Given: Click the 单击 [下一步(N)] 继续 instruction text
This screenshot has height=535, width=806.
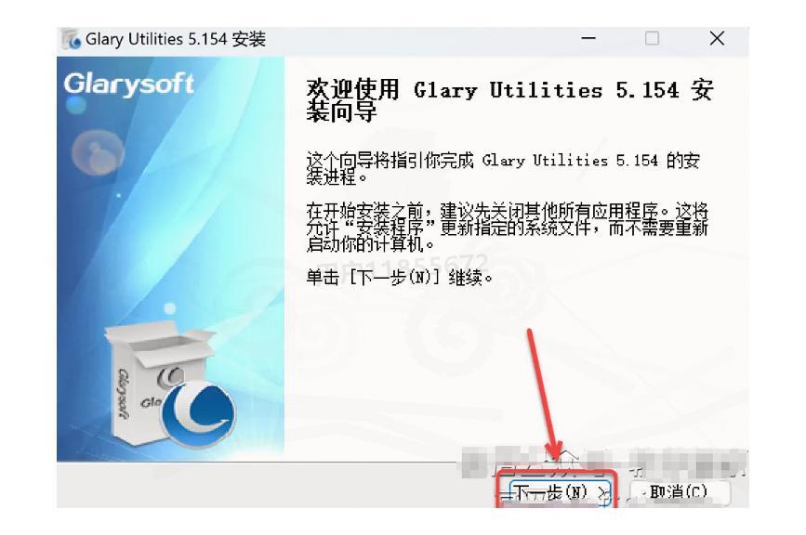Looking at the screenshot, I should coord(400,278).
